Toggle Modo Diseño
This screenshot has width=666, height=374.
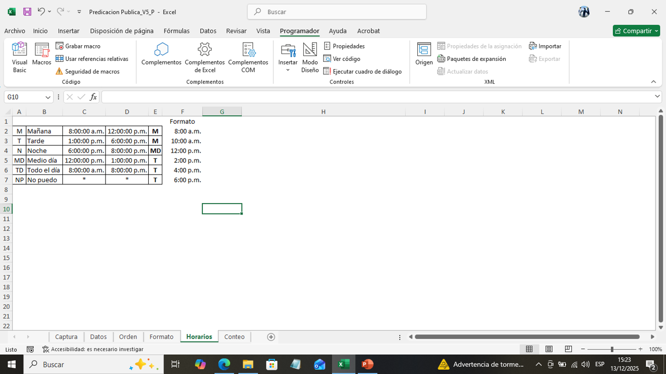click(x=310, y=58)
